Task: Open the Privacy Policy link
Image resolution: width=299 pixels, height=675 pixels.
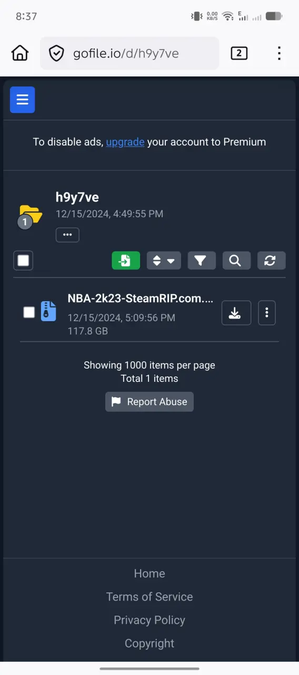Action: tap(149, 620)
